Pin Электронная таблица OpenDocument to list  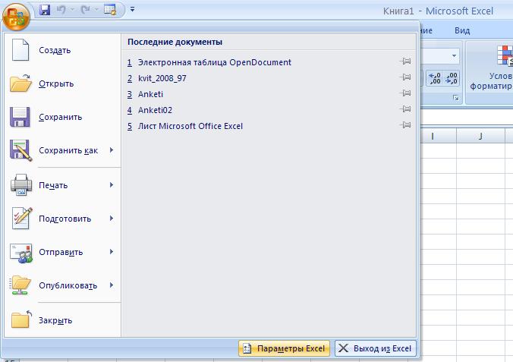coord(405,61)
